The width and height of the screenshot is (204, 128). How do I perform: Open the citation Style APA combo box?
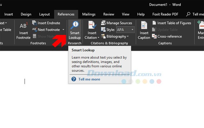(125, 30)
